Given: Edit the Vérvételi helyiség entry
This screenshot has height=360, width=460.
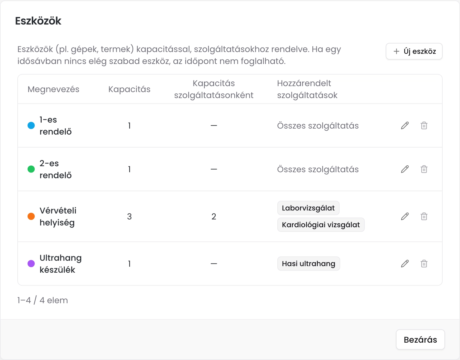Looking at the screenshot, I should (405, 216).
